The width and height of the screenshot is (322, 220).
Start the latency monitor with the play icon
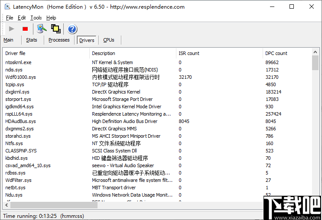[12, 29]
